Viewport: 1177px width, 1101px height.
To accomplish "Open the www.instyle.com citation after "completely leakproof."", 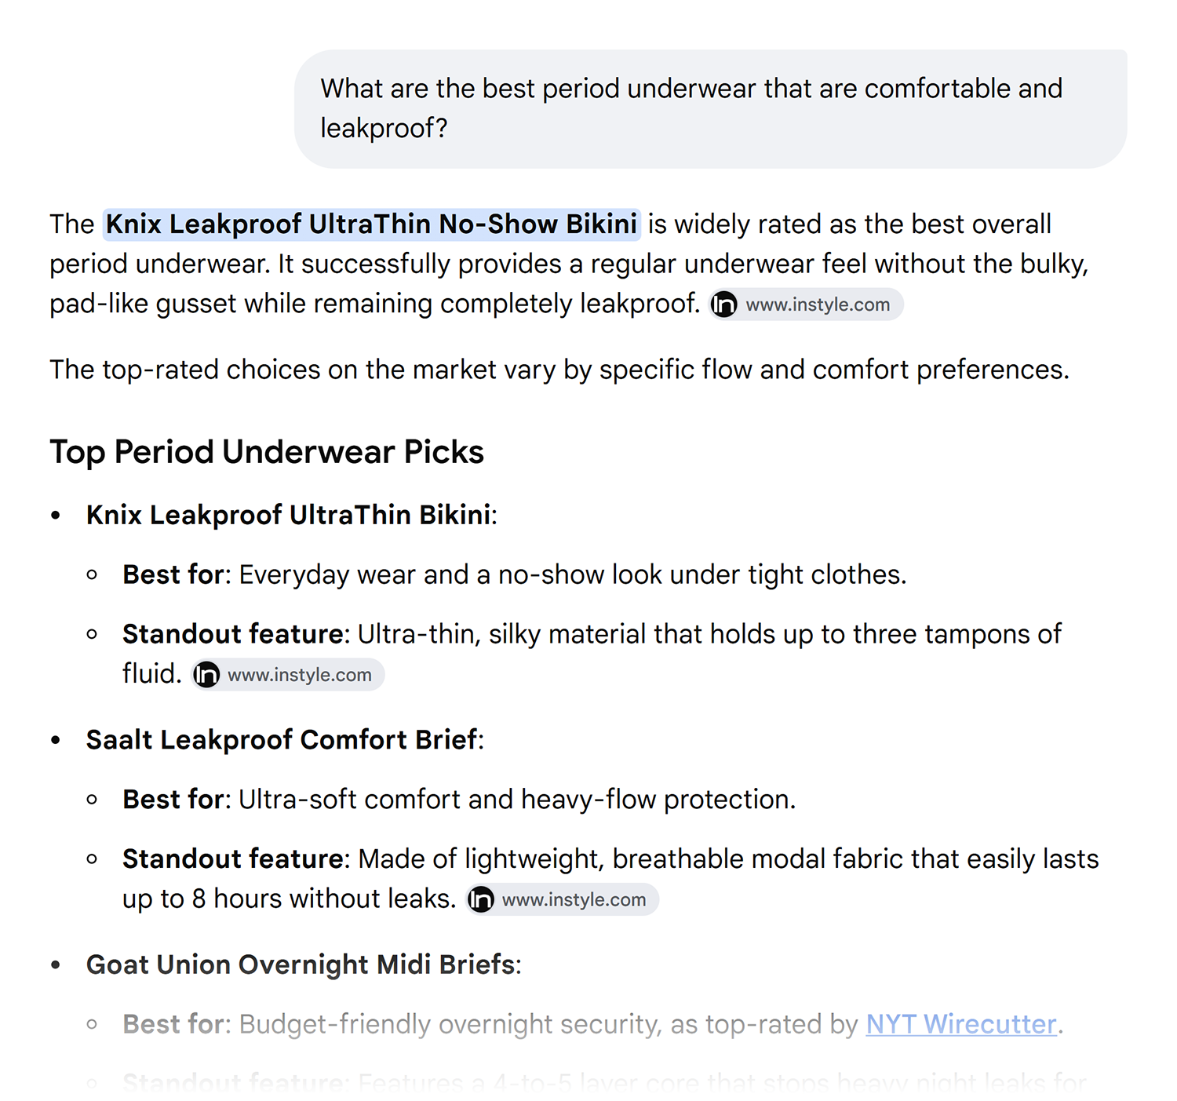I will [806, 304].
